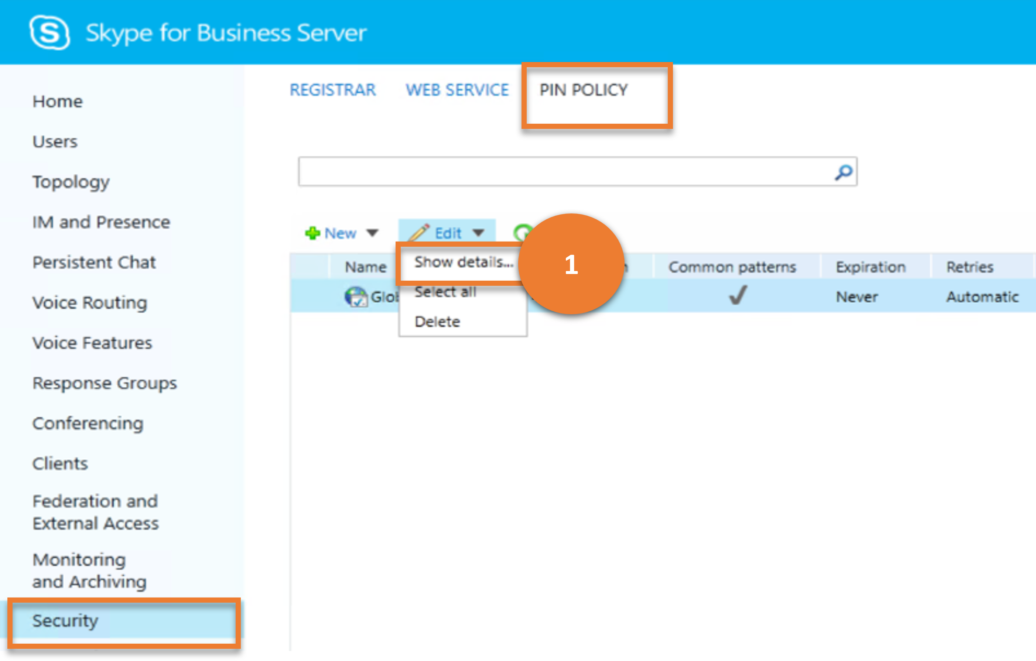This screenshot has height=661, width=1036.
Task: Click the Never expiration value
Action: pyautogui.click(x=857, y=297)
